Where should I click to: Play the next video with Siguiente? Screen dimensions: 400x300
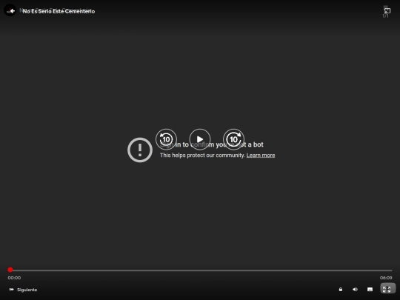(23, 290)
